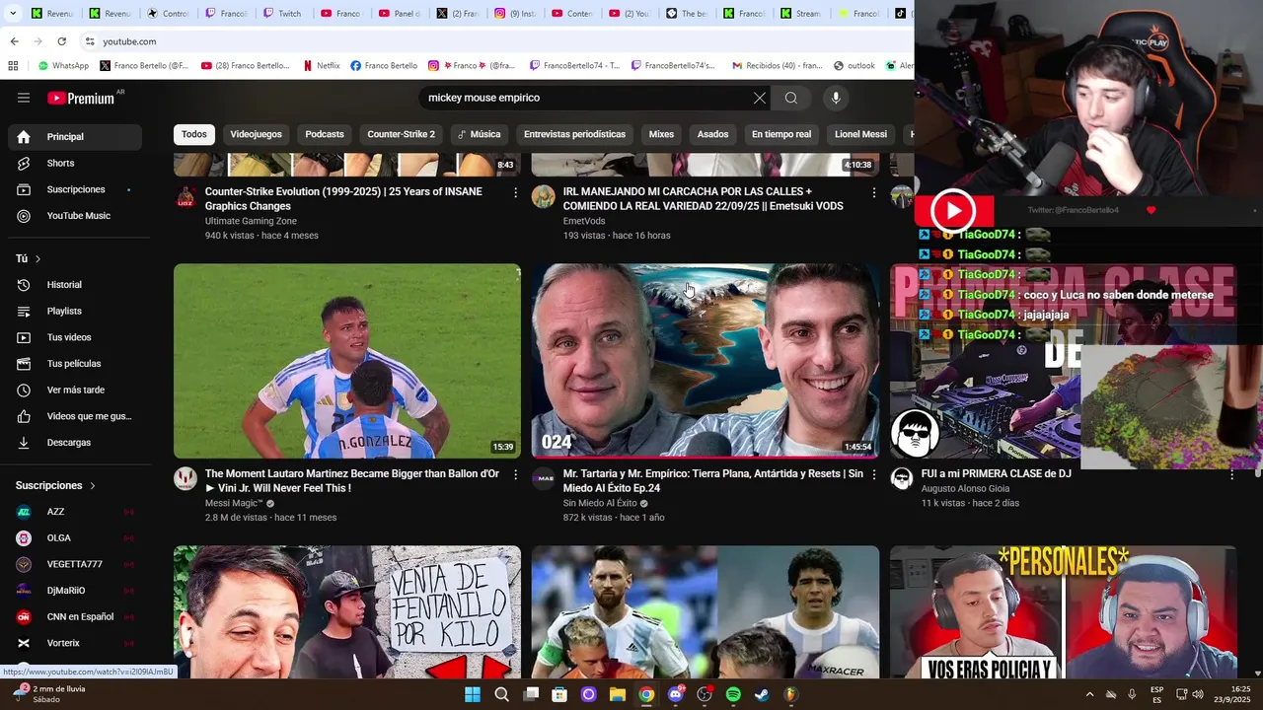The image size is (1263, 710).
Task: Go to Principal in the sidebar
Action: click(75, 136)
